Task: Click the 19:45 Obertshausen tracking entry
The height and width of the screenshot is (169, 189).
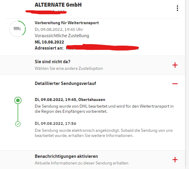Action: coord(104,106)
